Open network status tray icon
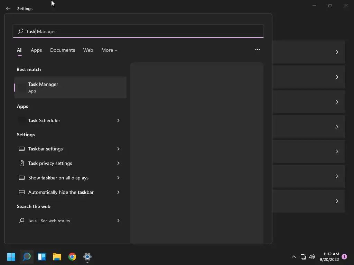The image size is (354, 265). pos(303,257)
